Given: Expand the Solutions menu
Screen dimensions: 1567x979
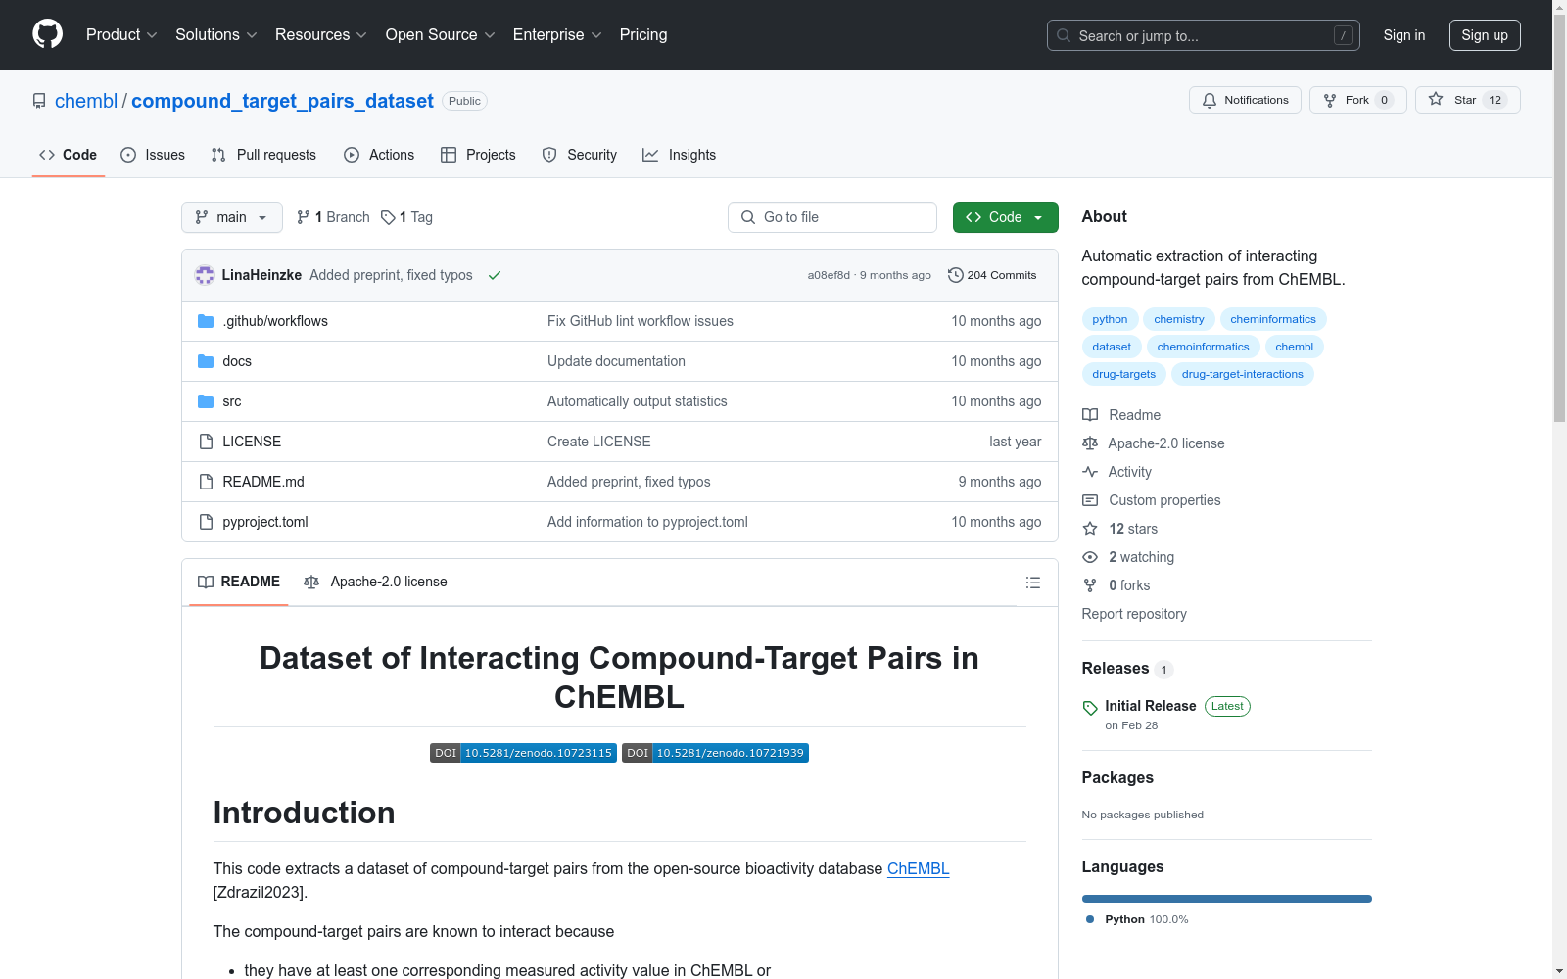Looking at the screenshot, I should (216, 35).
